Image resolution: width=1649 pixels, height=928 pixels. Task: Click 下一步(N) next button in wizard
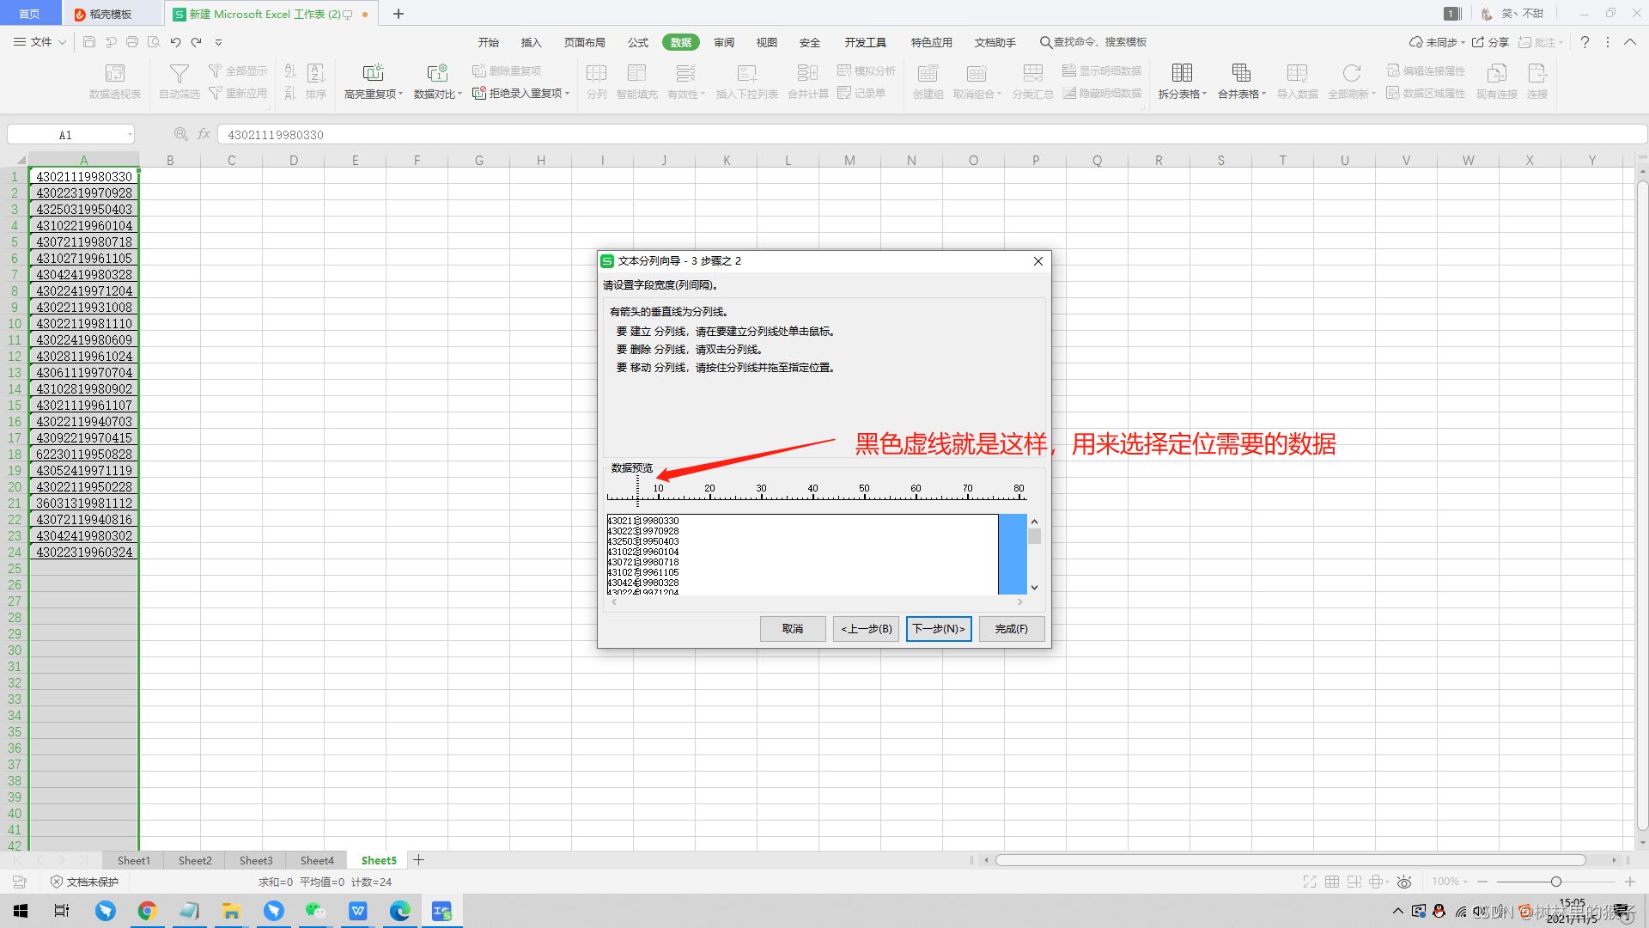coord(939,629)
